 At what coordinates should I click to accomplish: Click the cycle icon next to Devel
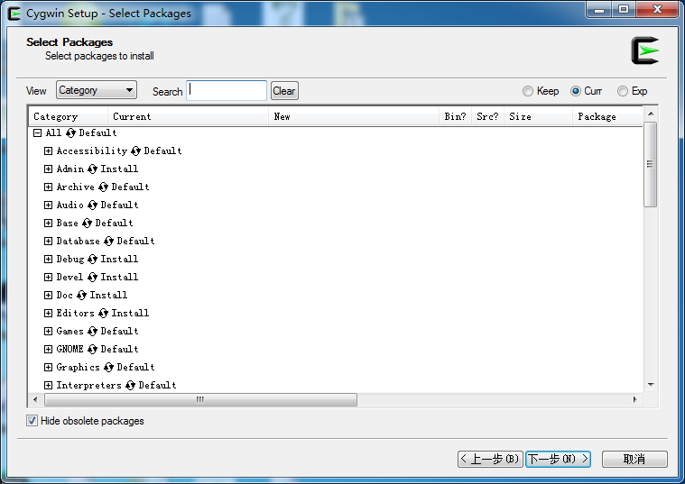point(92,277)
